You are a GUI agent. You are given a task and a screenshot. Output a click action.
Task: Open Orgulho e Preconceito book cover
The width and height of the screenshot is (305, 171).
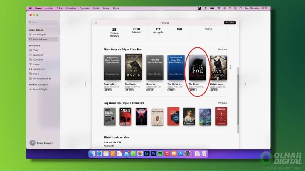(189, 116)
